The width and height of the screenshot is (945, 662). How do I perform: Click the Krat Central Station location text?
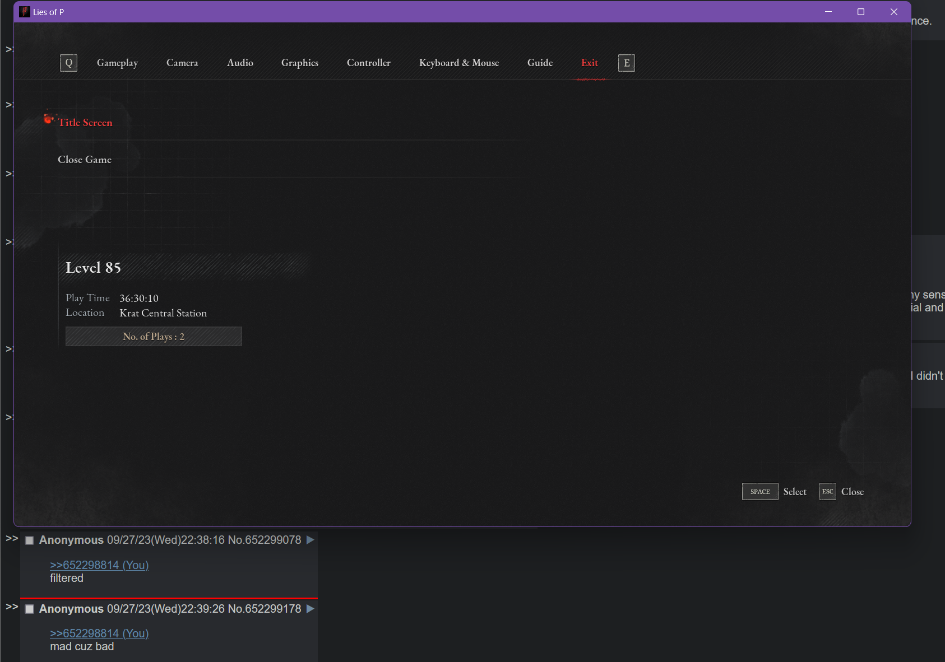tap(163, 313)
